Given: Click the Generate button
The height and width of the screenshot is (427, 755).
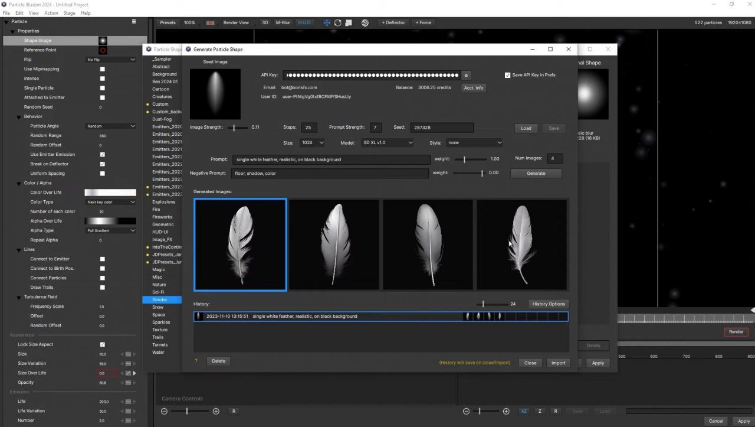Looking at the screenshot, I should tap(536, 174).
